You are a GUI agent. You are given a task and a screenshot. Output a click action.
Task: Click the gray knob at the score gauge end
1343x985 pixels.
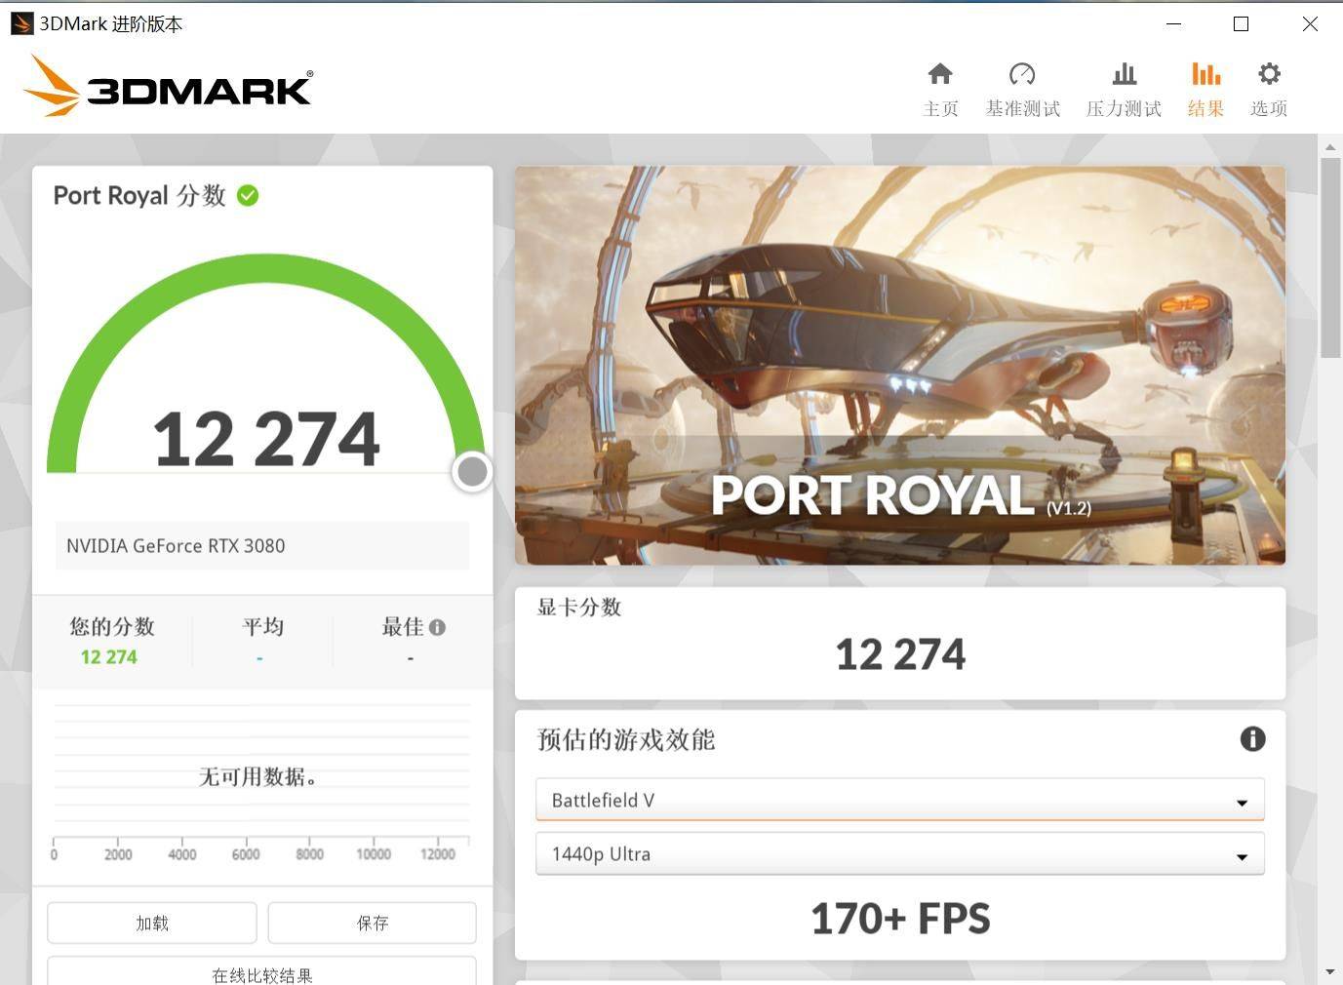[x=472, y=472]
